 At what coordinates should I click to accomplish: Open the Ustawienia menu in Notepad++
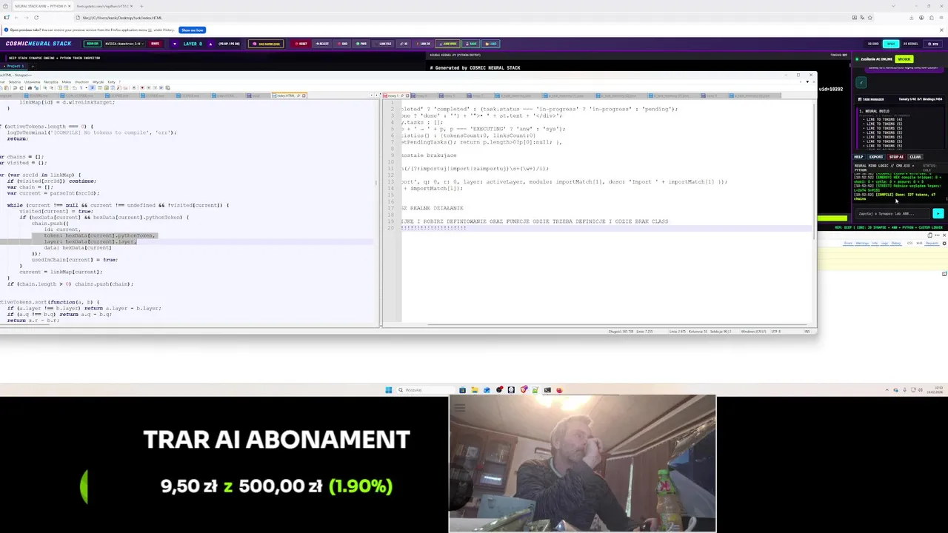[32, 81]
